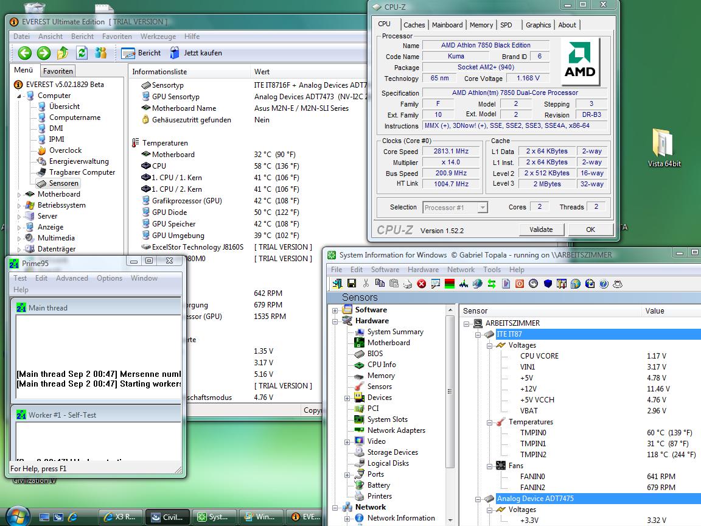Click SIW orange power button icon

pos(520,284)
